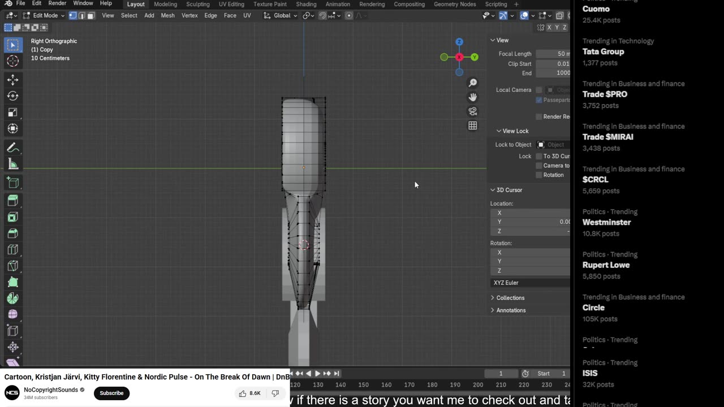Image resolution: width=724 pixels, height=407 pixels.
Task: Select the Smooth tool
Action: click(x=12, y=314)
